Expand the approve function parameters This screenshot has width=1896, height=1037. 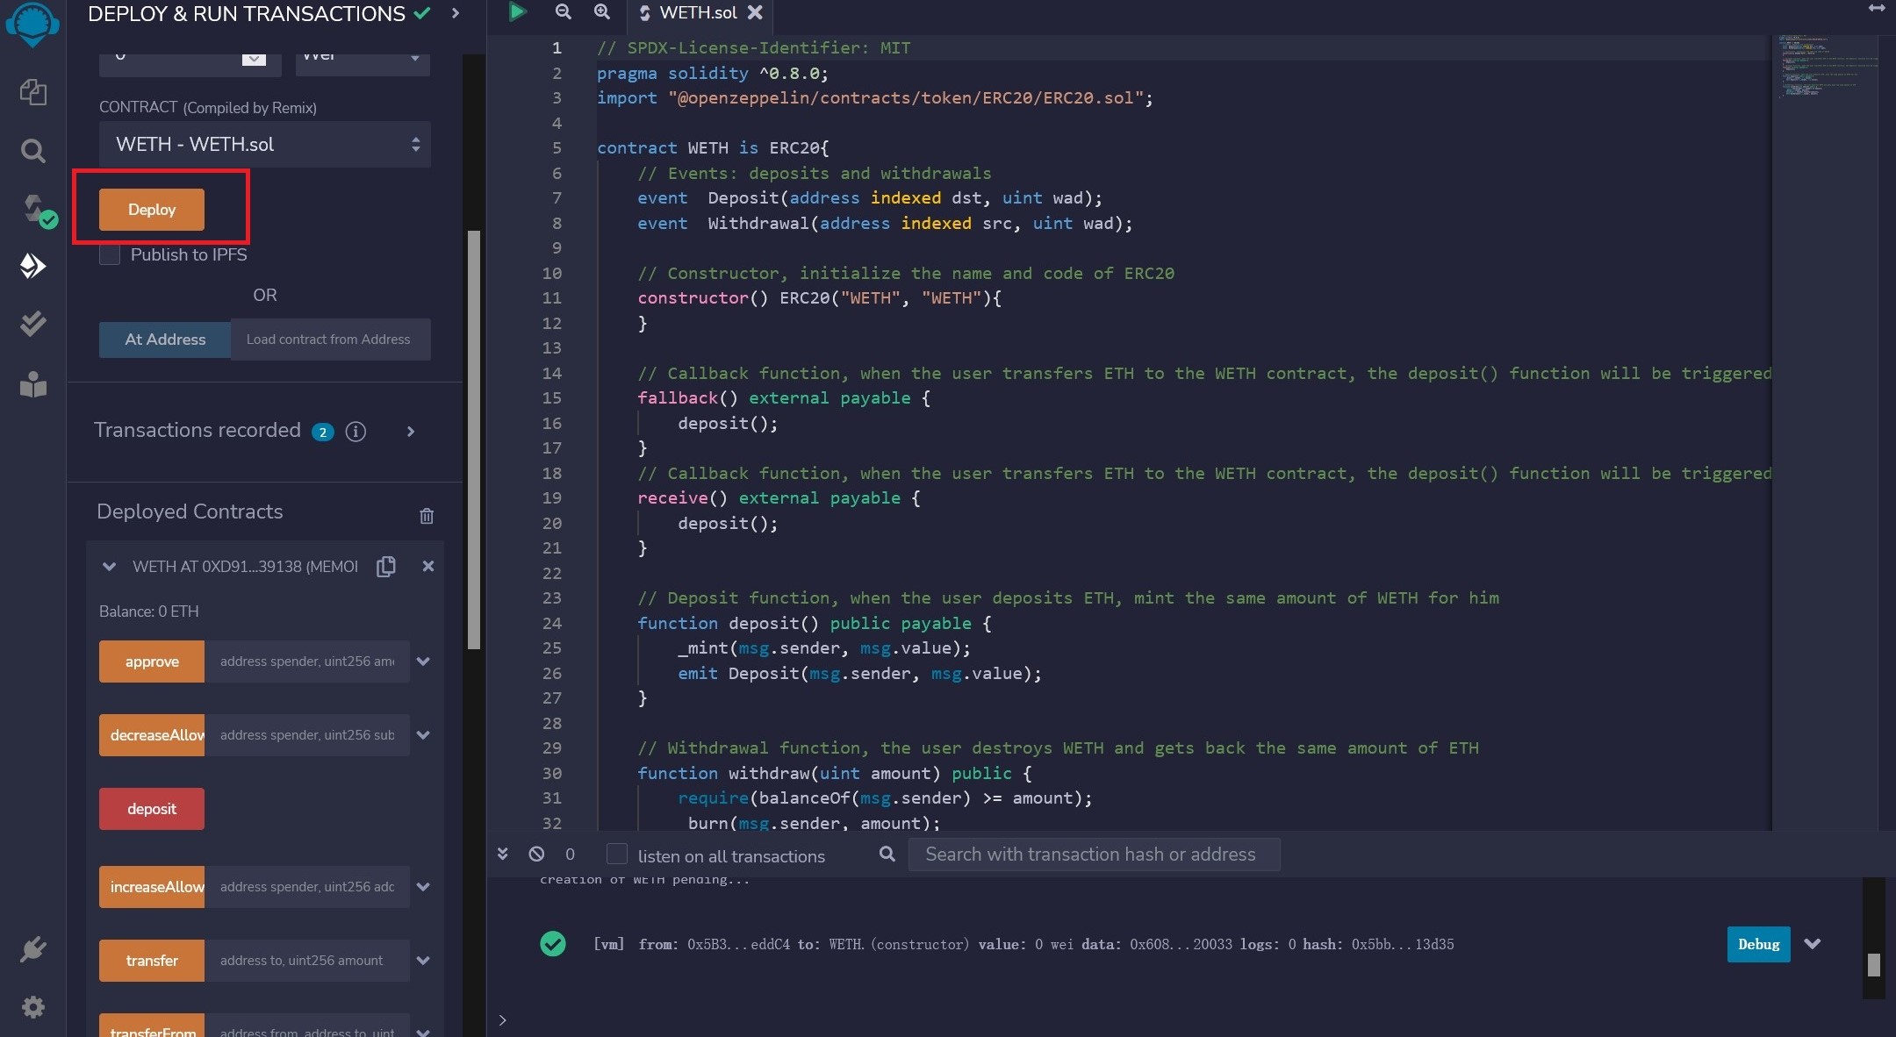pyautogui.click(x=423, y=662)
